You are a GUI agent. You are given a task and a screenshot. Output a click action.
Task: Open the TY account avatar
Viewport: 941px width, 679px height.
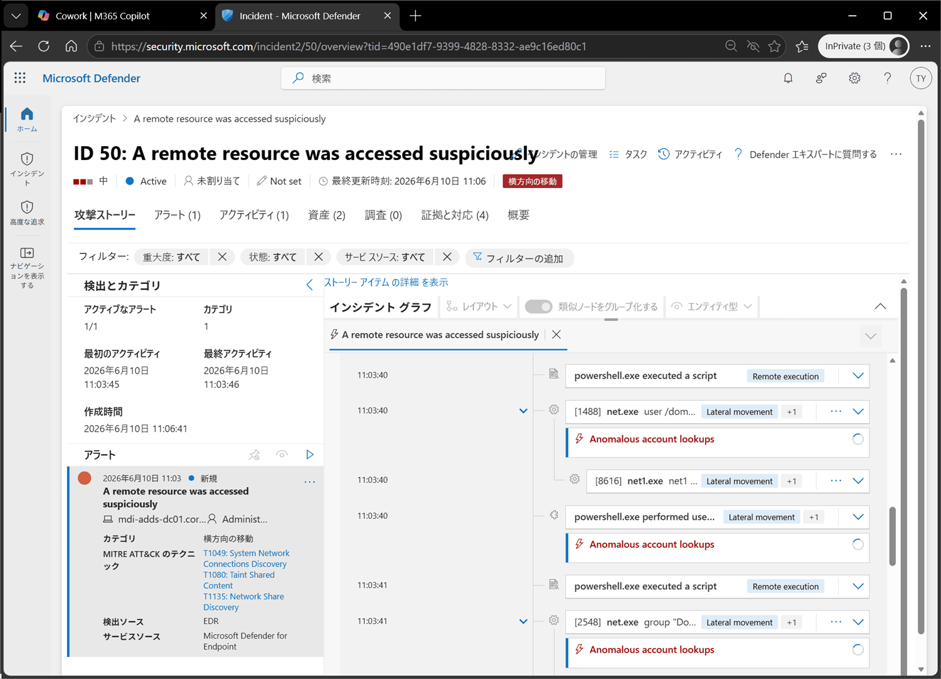[920, 78]
